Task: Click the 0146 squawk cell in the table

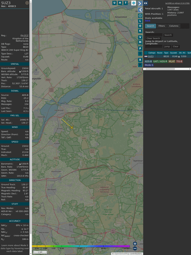Action: tap(175, 57)
